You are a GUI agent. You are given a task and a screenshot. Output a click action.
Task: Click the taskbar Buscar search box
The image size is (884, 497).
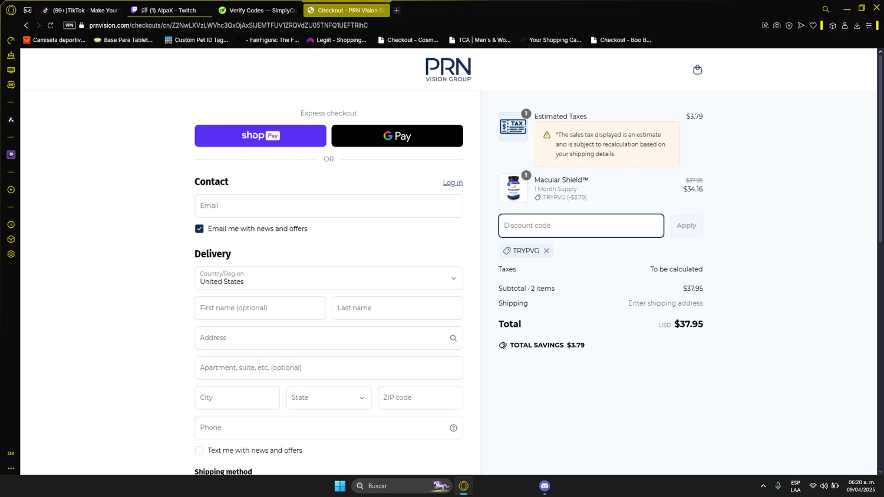tap(402, 486)
